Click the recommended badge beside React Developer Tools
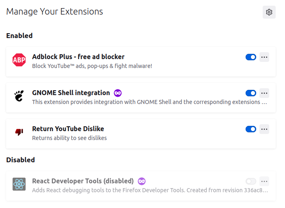The height and width of the screenshot is (208, 285). coord(142,181)
